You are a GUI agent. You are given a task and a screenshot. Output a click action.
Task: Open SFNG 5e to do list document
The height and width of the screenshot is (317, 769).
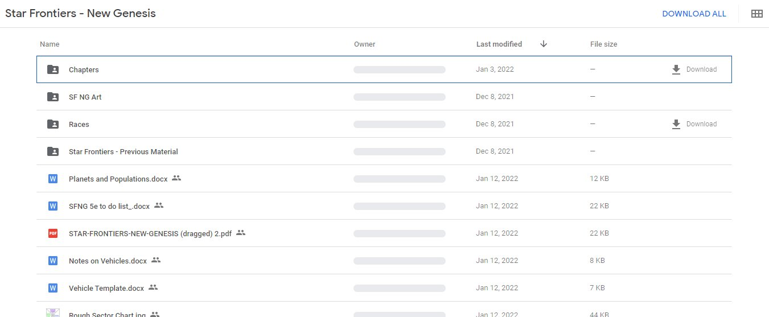pos(109,206)
